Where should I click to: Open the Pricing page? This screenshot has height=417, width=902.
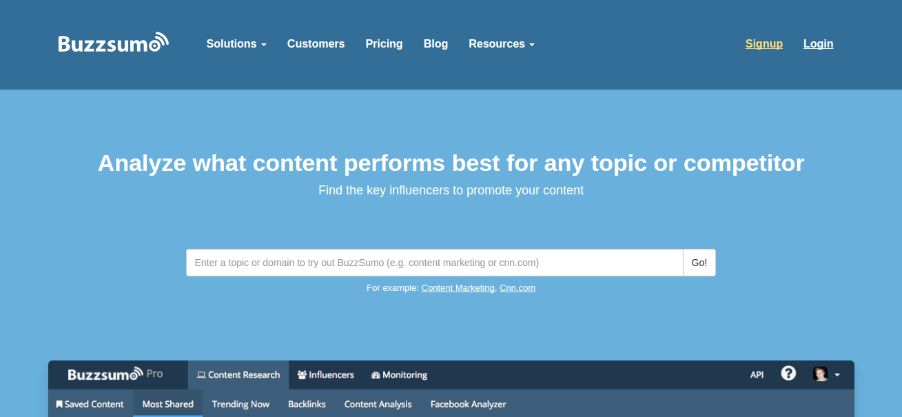384,43
